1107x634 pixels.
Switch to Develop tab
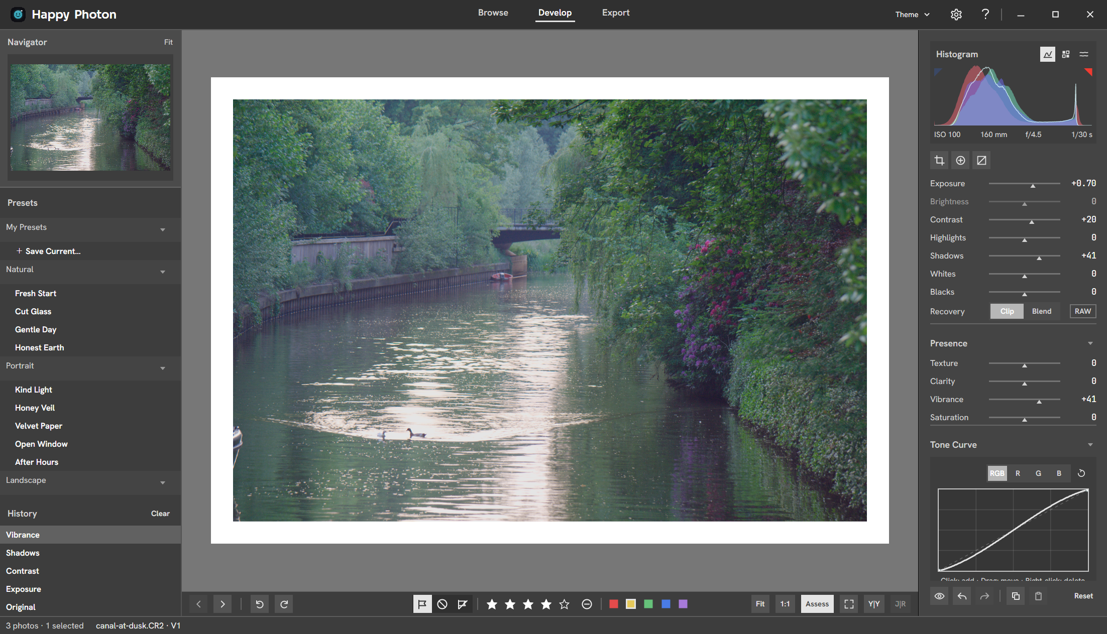pos(555,13)
